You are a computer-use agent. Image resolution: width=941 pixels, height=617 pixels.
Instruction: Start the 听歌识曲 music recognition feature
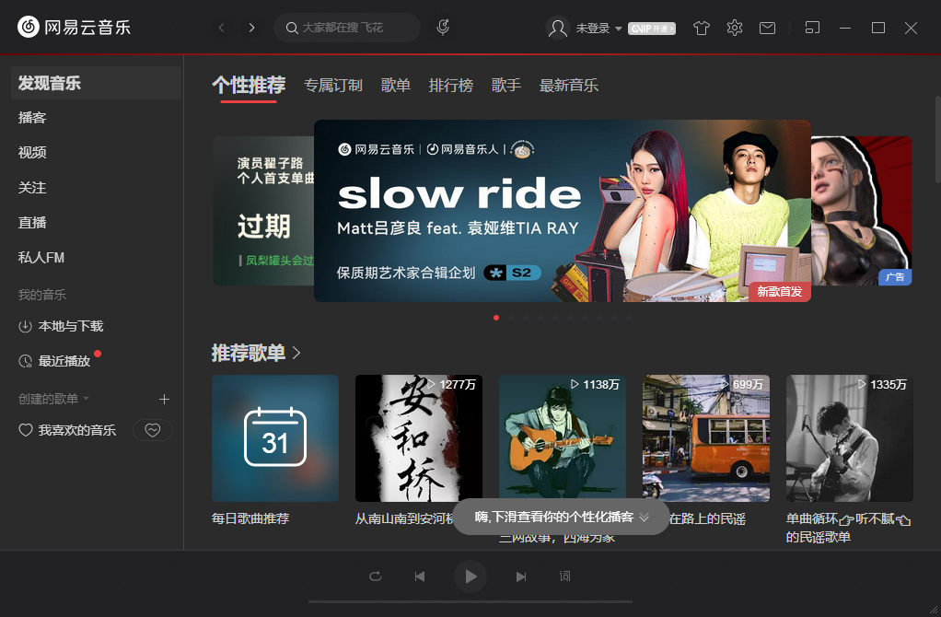(x=443, y=28)
